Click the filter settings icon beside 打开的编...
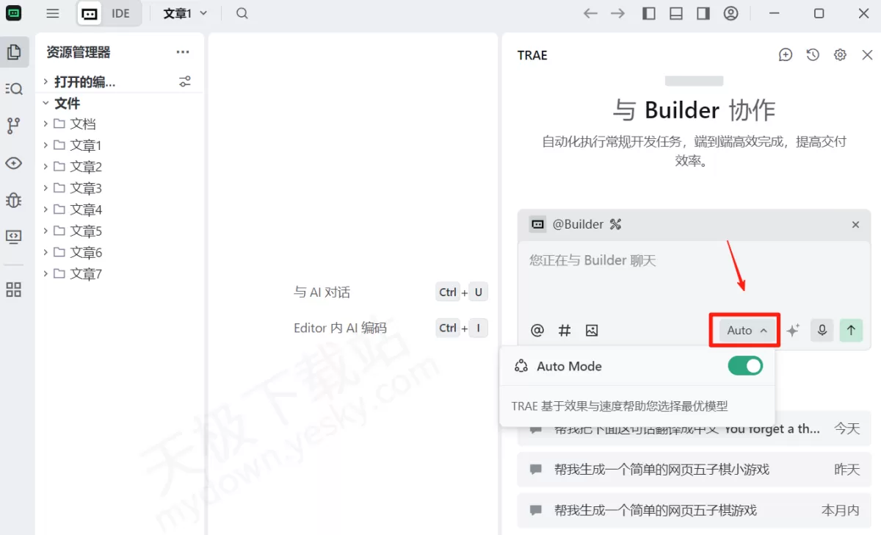This screenshot has width=881, height=535. 185,82
